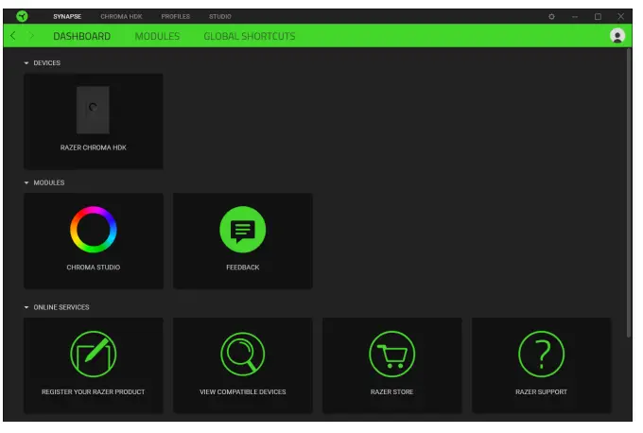The height and width of the screenshot is (433, 643).
Task: Collapse the Modules section
Action: [26, 182]
